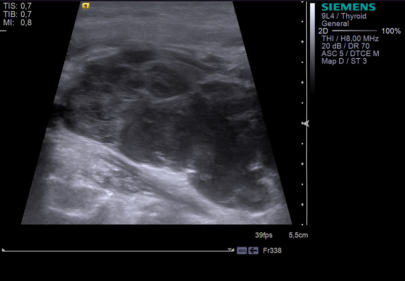The height and width of the screenshot is (281, 405).
Task: Click the SIEMENS logo
Action: (x=348, y=7)
